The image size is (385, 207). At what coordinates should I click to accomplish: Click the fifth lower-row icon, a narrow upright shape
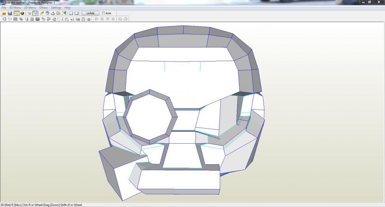tap(27, 19)
